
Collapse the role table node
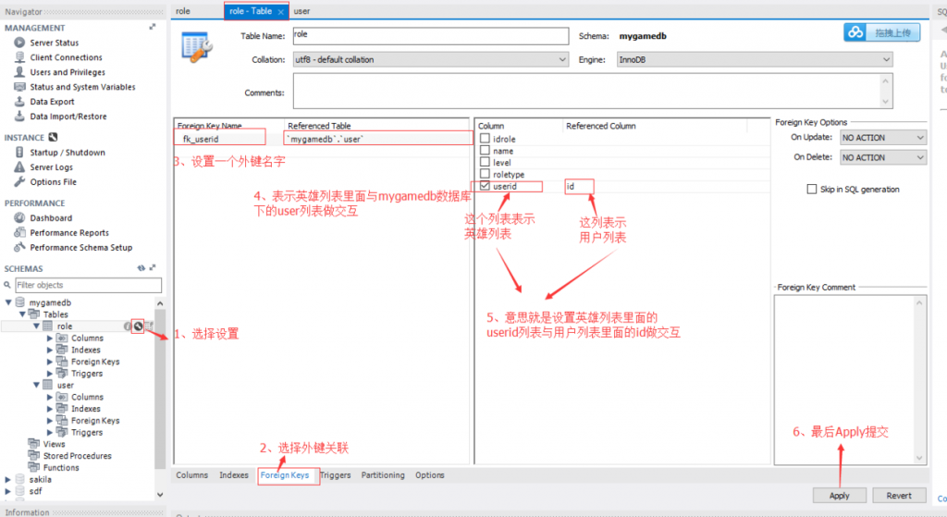36,326
